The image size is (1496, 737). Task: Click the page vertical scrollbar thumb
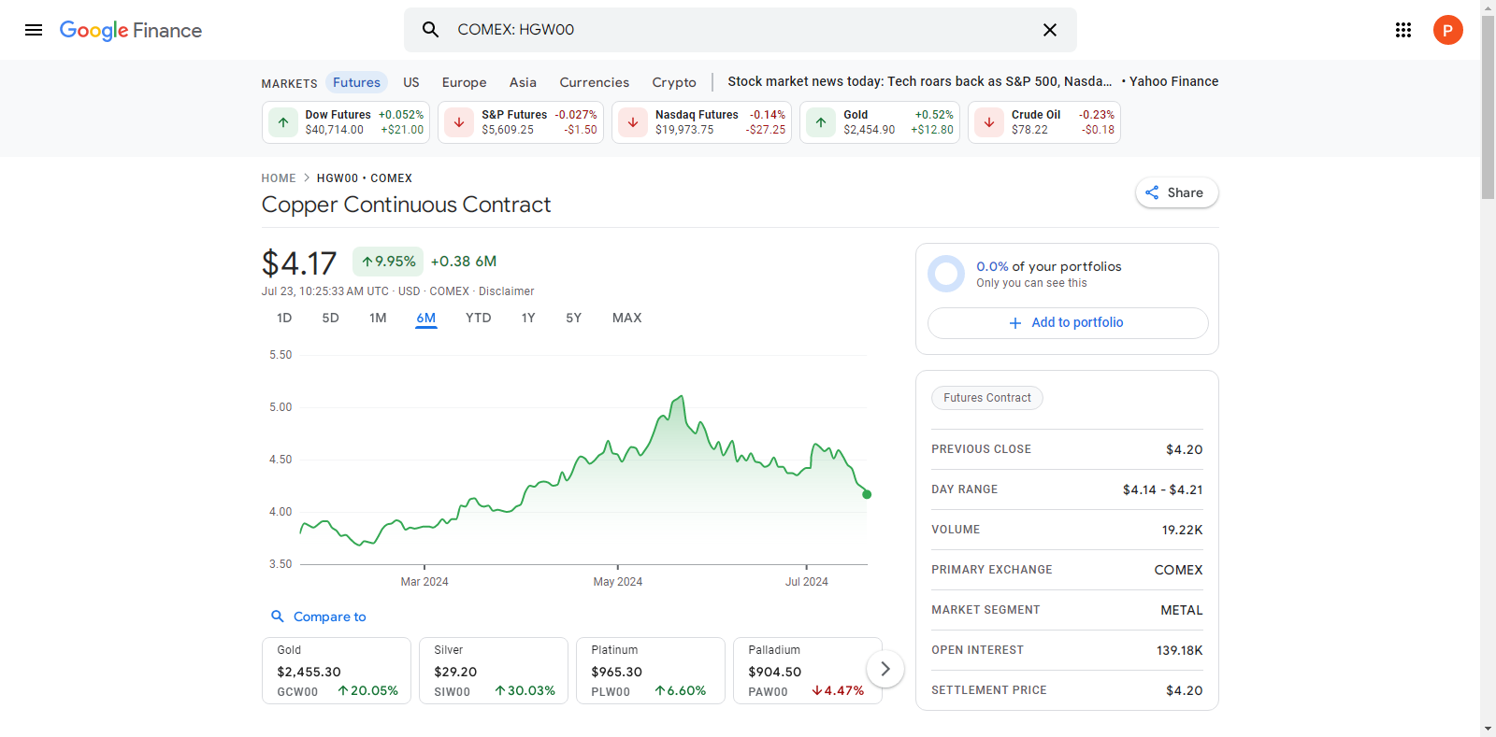[x=1488, y=106]
